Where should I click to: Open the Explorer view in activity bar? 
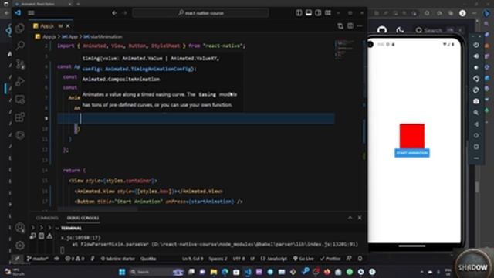point(20,29)
